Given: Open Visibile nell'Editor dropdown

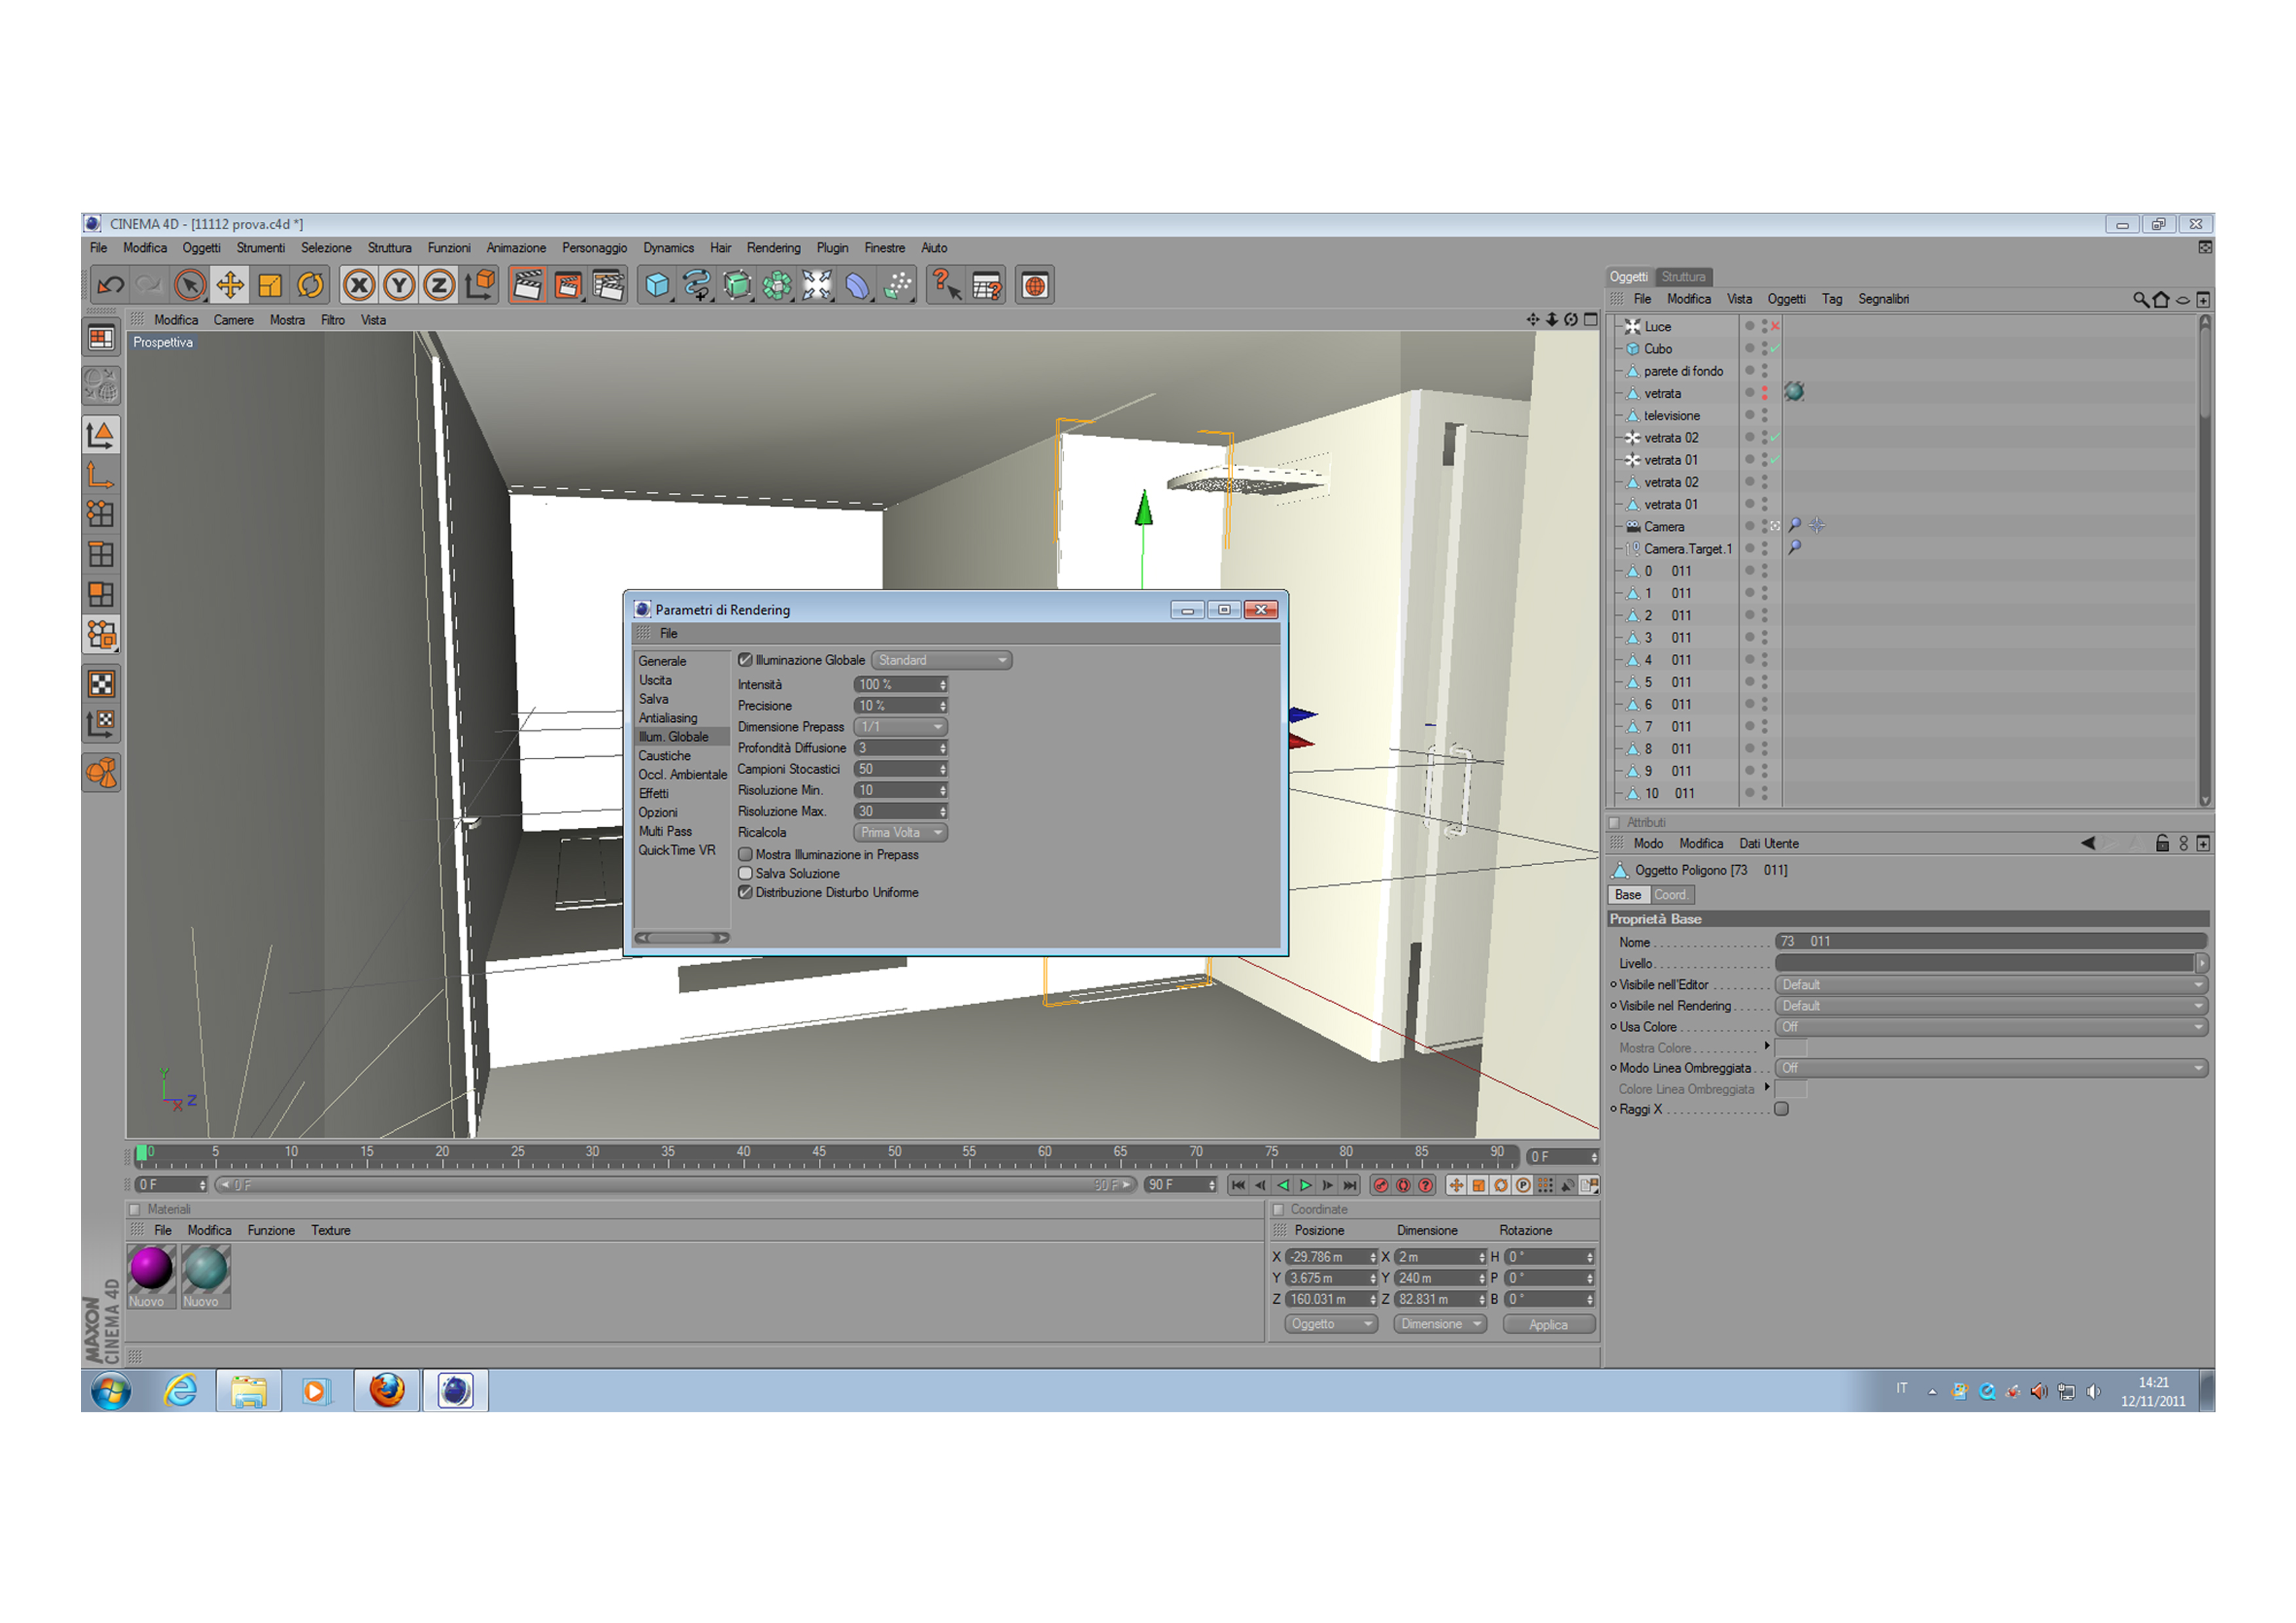Looking at the screenshot, I should tap(1990, 985).
